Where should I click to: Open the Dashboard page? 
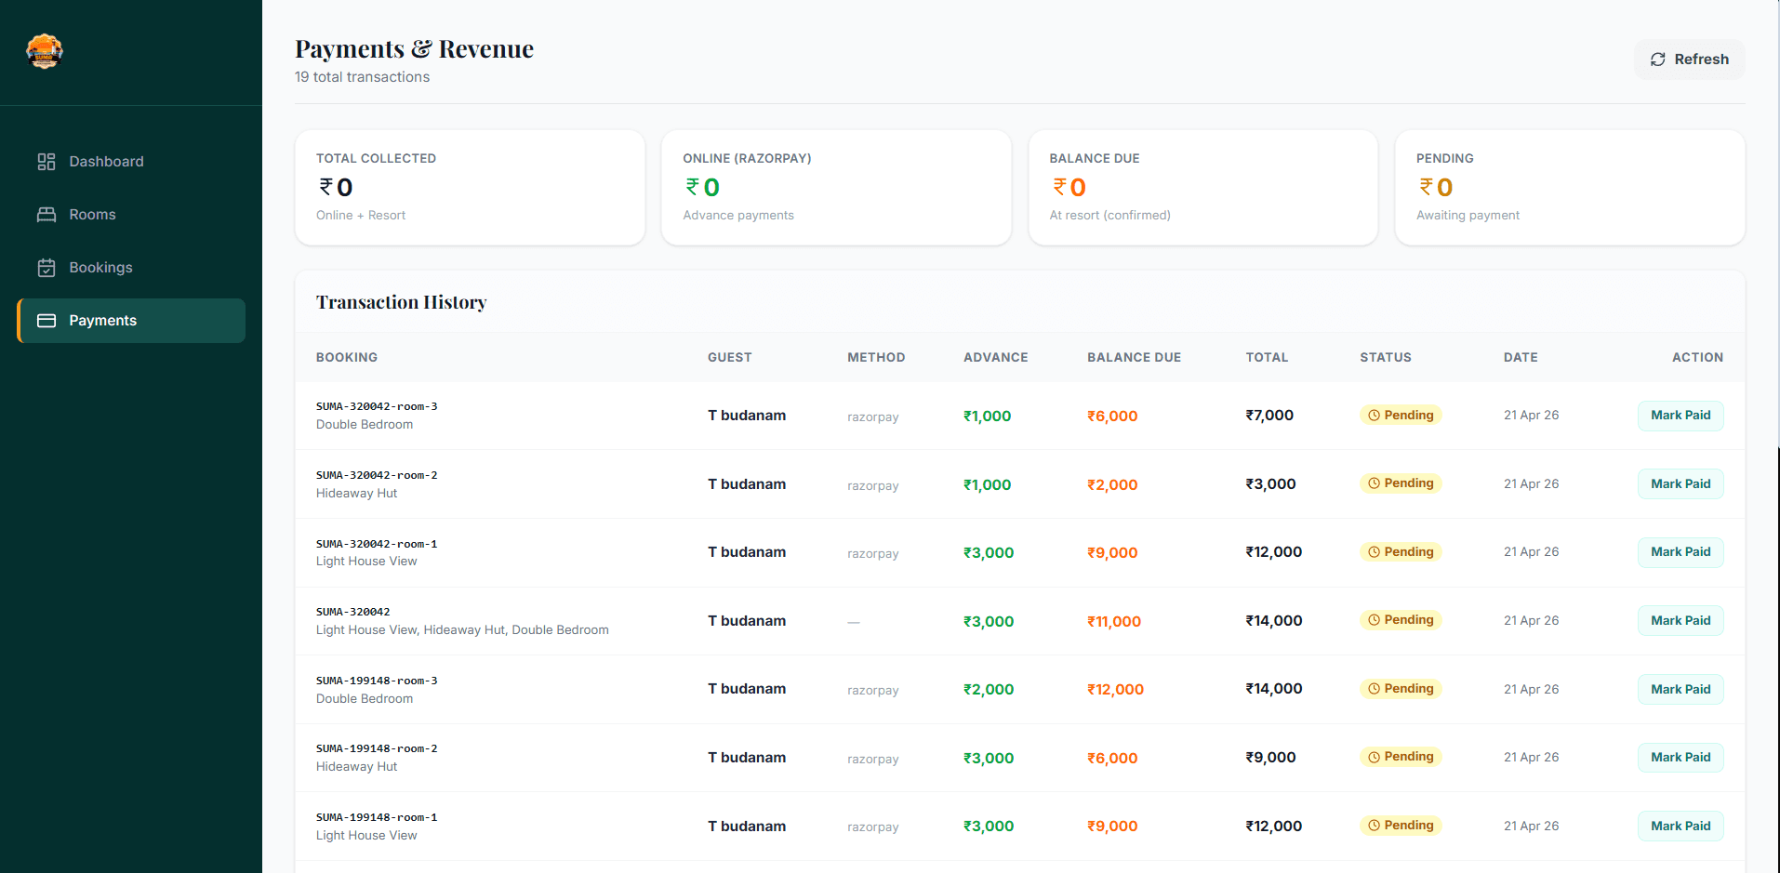(x=131, y=162)
